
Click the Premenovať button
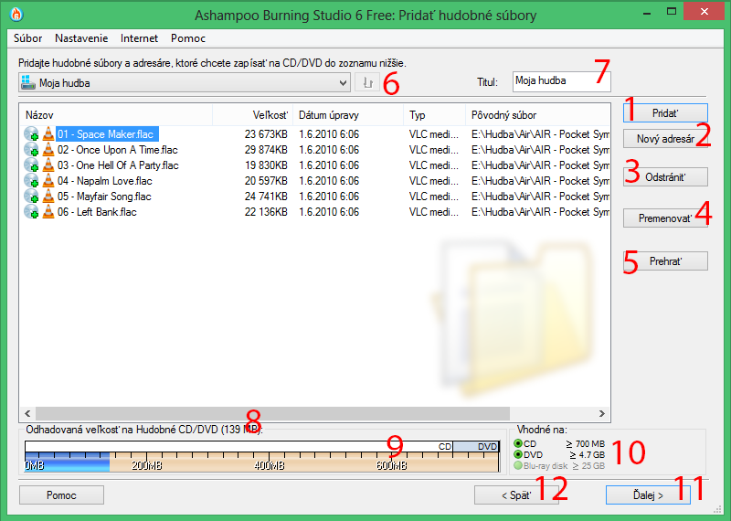(665, 218)
